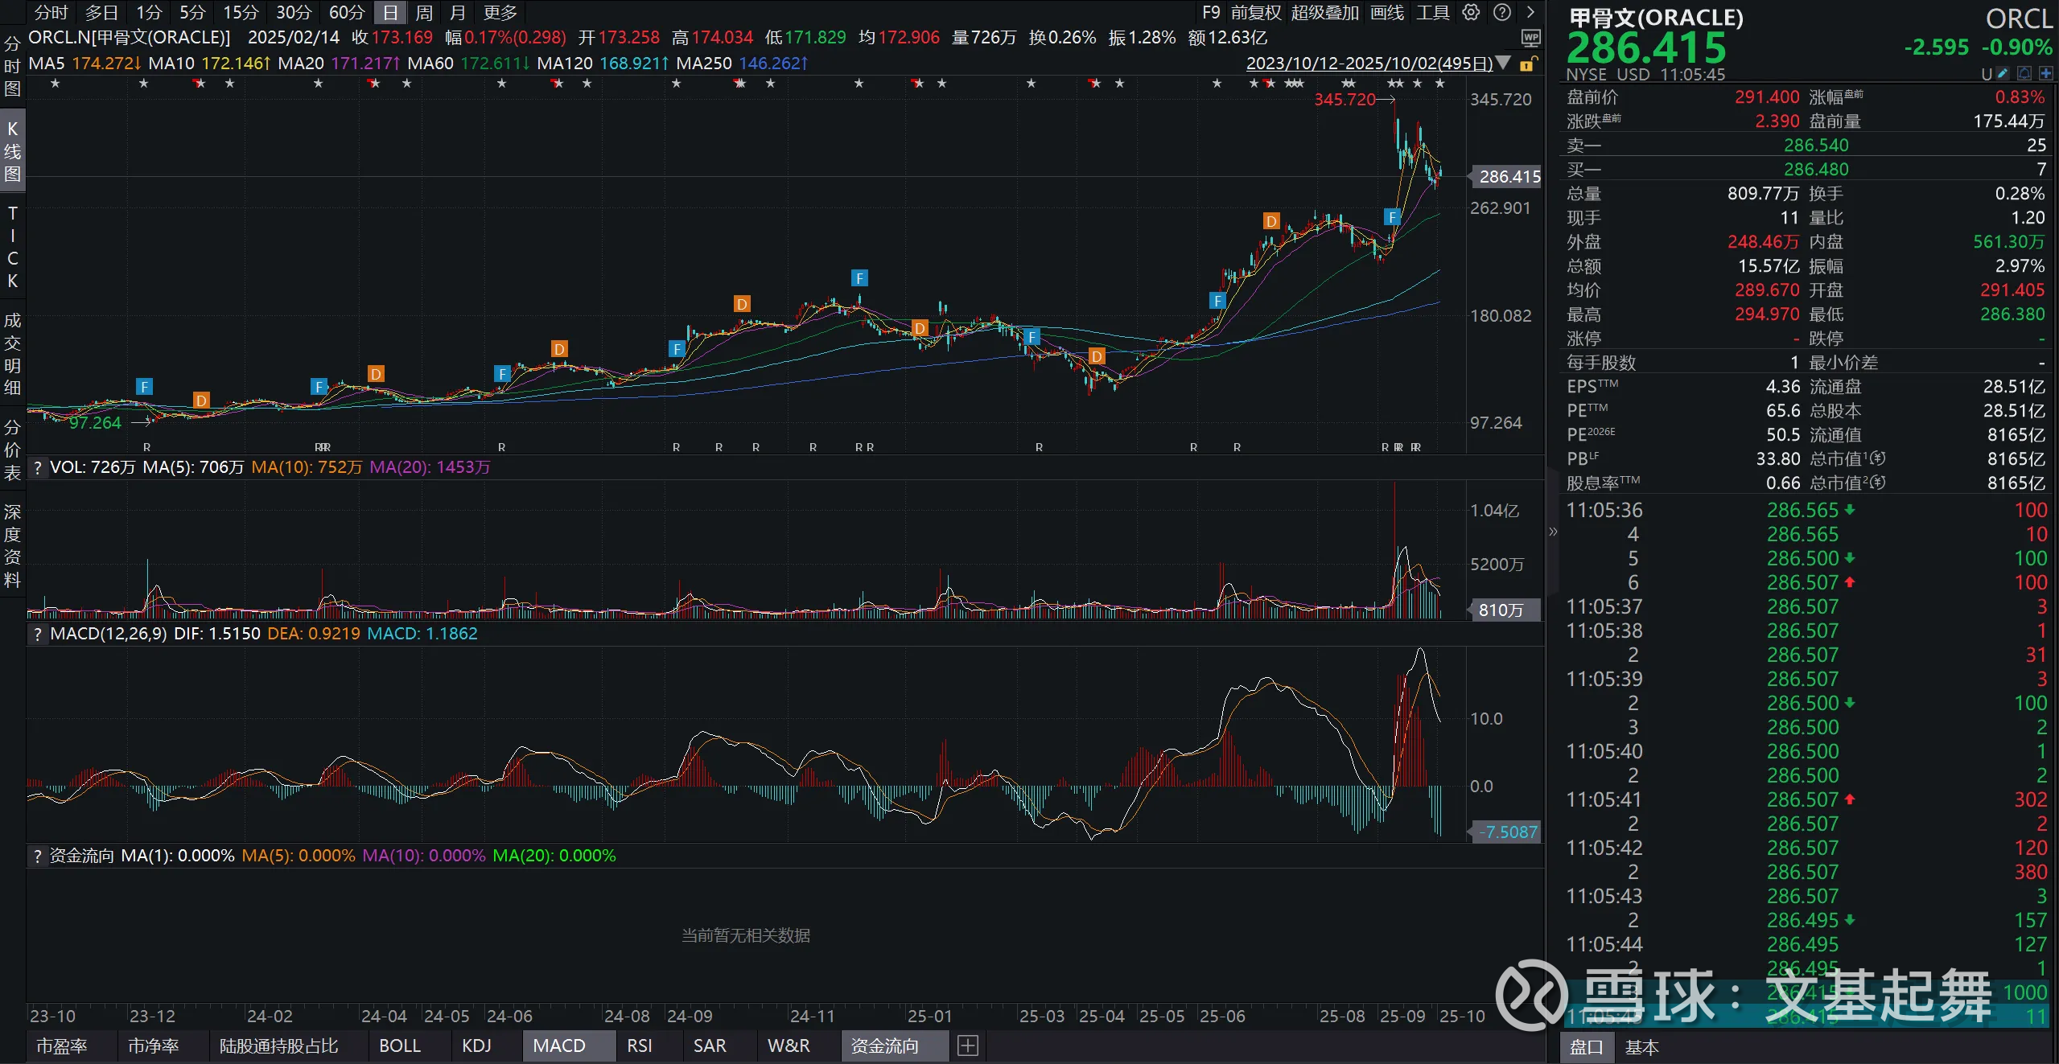This screenshot has width=2059, height=1064.
Task: Add ORCL to watchlist plus icon
Action: (x=2045, y=74)
